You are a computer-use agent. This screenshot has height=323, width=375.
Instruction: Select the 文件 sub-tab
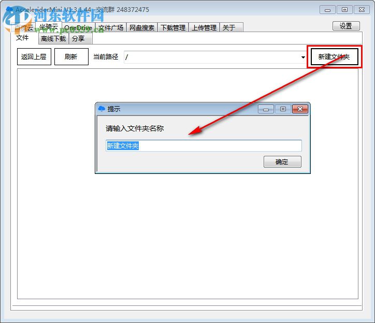coord(23,38)
